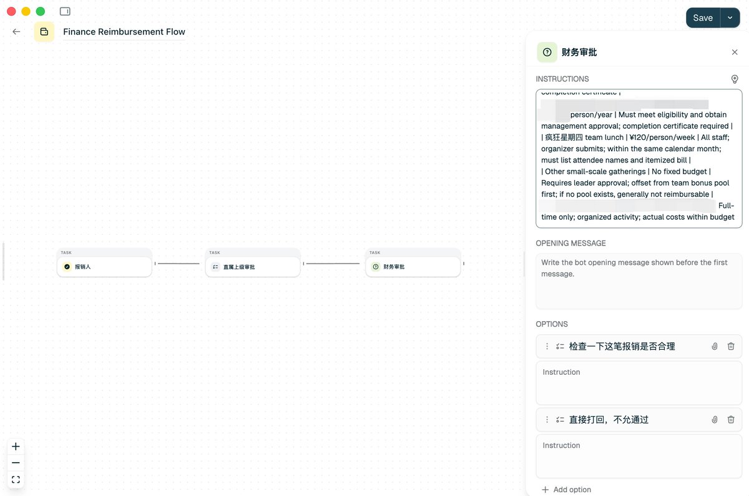This screenshot has width=749, height=496.
Task: Click the drag handle of 直接打回 option
Action: [547, 420]
